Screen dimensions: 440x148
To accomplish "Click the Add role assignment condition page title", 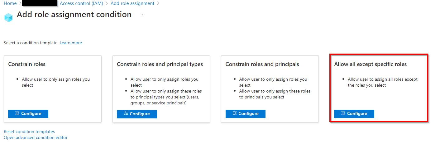I will coord(74,15).
